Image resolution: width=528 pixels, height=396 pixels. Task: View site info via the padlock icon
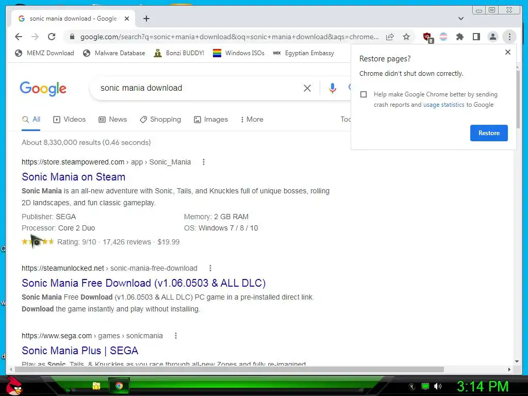(x=72, y=37)
